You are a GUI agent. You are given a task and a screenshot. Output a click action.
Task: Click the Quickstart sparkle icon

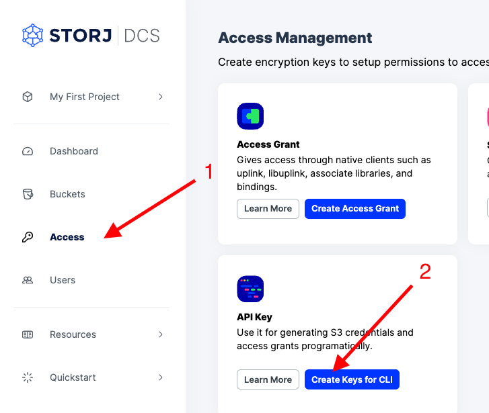tap(28, 377)
